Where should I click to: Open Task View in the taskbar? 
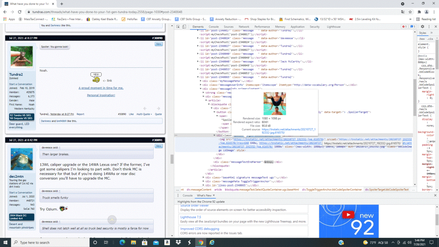coord(106,243)
